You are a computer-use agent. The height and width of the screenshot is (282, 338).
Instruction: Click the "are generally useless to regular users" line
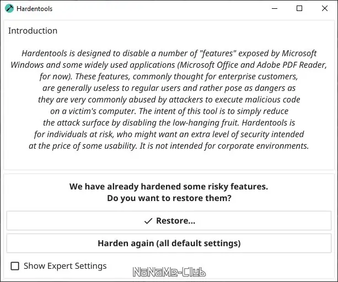coord(169,88)
